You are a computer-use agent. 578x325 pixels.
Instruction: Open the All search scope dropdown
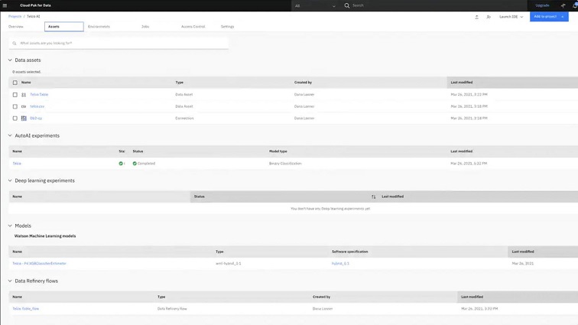click(315, 5)
